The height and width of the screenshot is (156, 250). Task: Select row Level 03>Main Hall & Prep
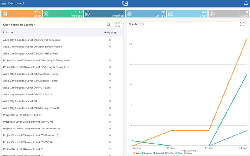pos(62,54)
